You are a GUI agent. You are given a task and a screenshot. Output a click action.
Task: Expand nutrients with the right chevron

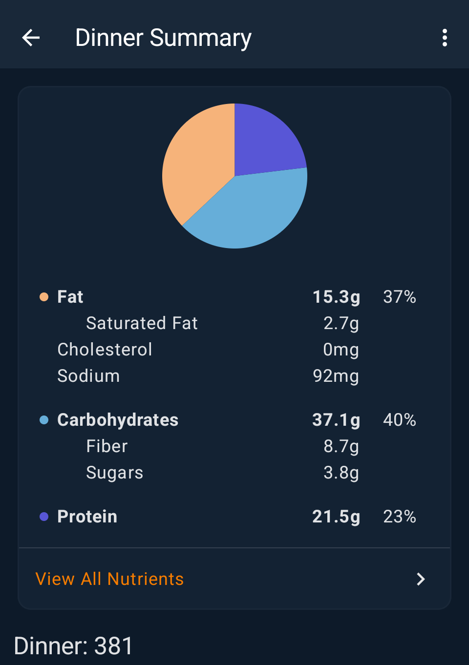click(x=420, y=579)
